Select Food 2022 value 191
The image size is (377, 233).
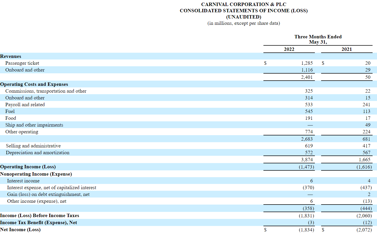pyautogui.click(x=309, y=118)
